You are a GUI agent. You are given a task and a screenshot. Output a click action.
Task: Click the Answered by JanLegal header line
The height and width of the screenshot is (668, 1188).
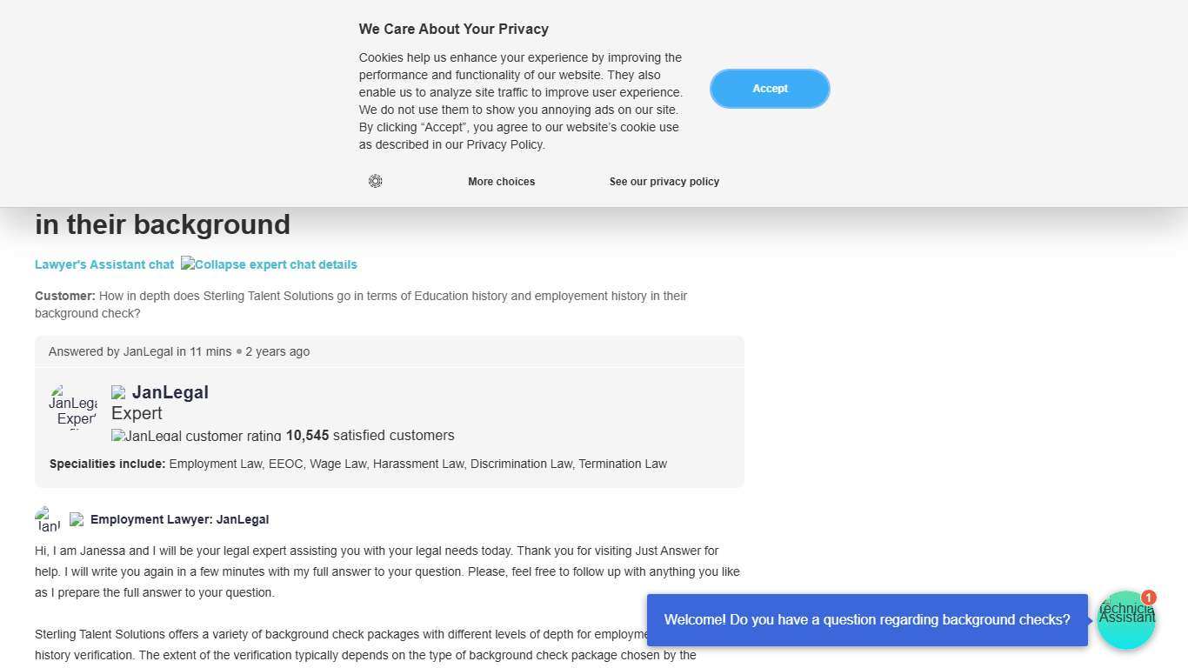tap(179, 351)
